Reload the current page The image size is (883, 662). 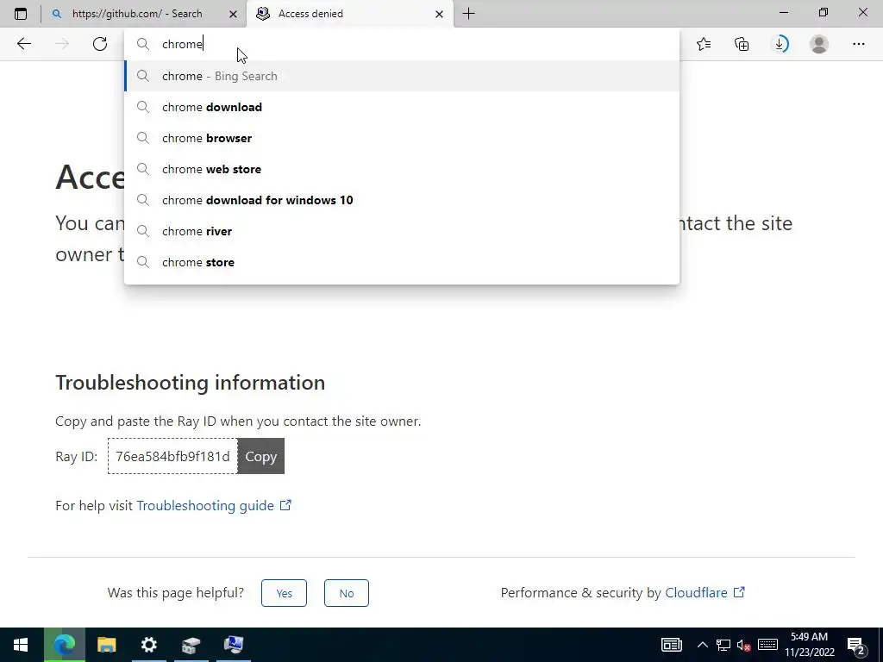(x=100, y=44)
